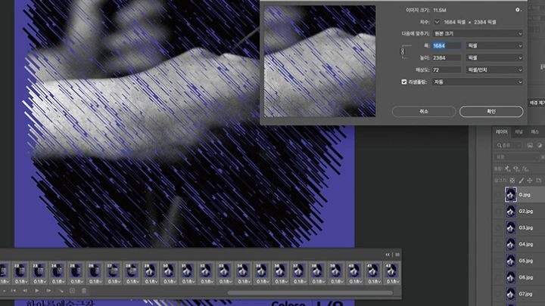Delete selected frame with the timeline trash icon
545x306 pixels.
[x=84, y=291]
